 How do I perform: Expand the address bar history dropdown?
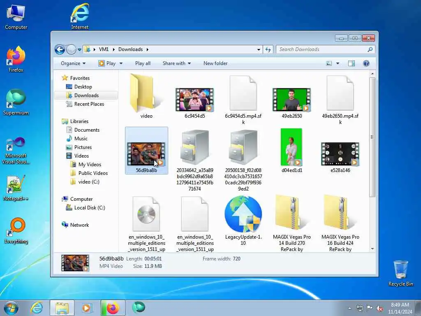[x=259, y=49]
